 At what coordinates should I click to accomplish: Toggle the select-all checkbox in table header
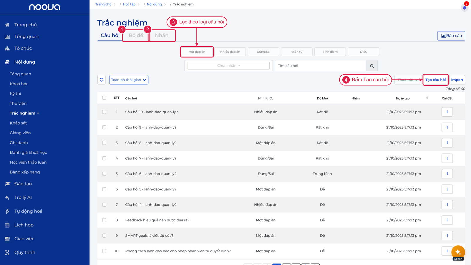[x=104, y=98]
